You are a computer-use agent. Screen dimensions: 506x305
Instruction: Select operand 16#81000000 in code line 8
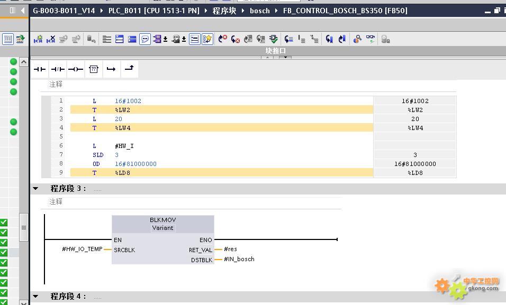click(135, 164)
